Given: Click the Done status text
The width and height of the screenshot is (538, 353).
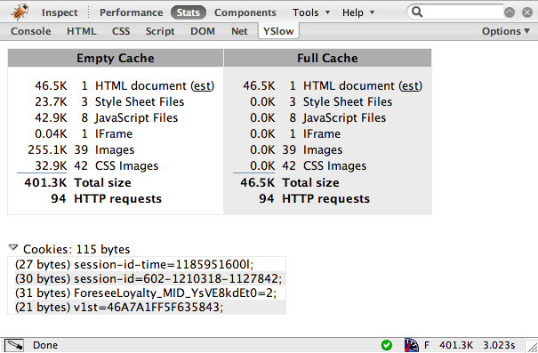Looking at the screenshot, I should [45, 345].
